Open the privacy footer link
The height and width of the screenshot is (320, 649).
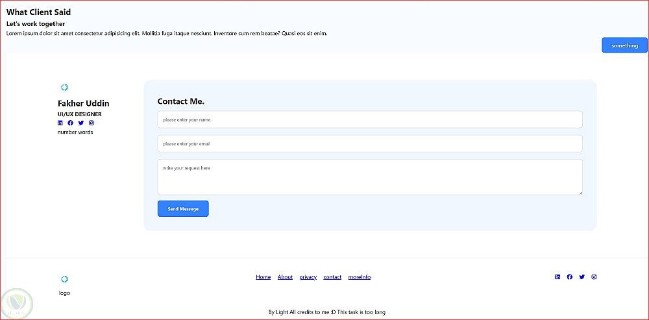point(308,277)
